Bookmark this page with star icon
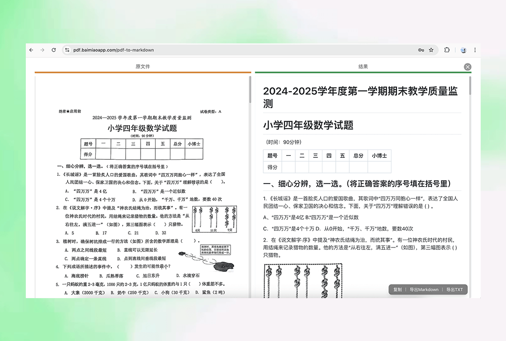This screenshot has height=341, width=506. pyautogui.click(x=431, y=50)
